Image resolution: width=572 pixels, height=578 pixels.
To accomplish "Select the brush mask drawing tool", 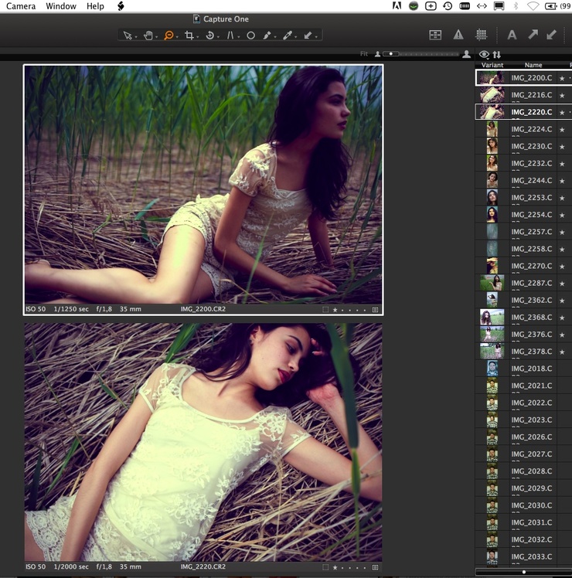I will [267, 36].
